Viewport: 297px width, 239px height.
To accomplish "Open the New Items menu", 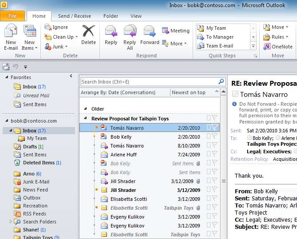I will [x=29, y=37].
